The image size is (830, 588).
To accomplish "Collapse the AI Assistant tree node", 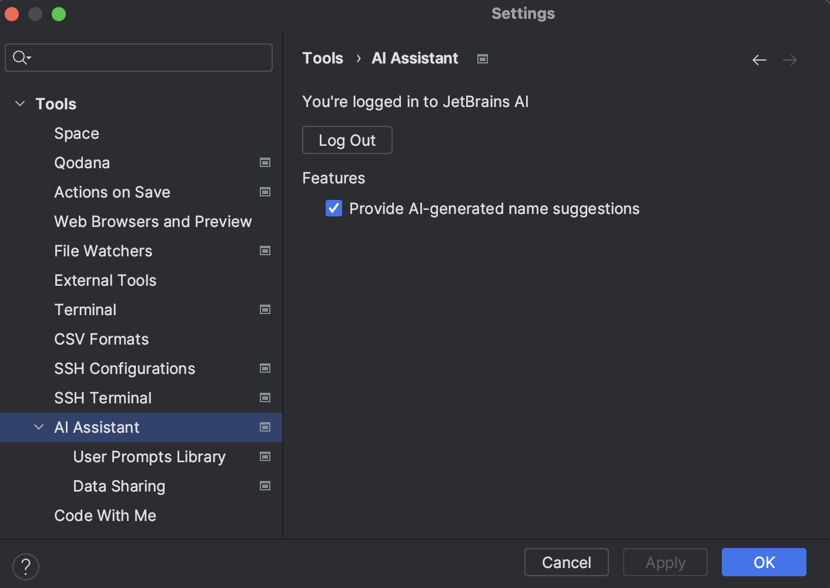I will [x=39, y=427].
